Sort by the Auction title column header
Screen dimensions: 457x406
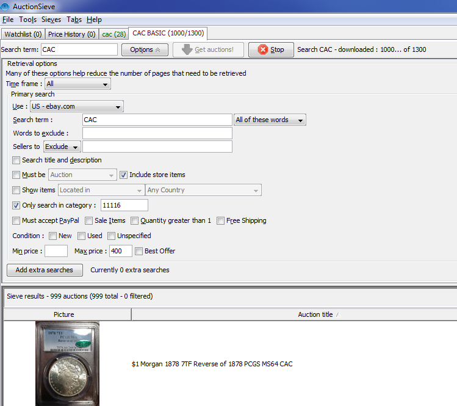[x=294, y=314]
